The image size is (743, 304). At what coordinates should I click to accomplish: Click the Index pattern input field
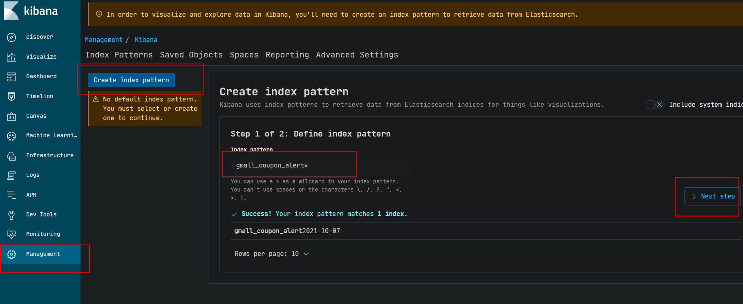(320, 165)
